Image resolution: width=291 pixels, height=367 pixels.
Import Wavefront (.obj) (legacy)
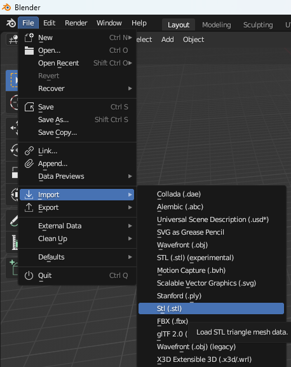(x=212, y=347)
